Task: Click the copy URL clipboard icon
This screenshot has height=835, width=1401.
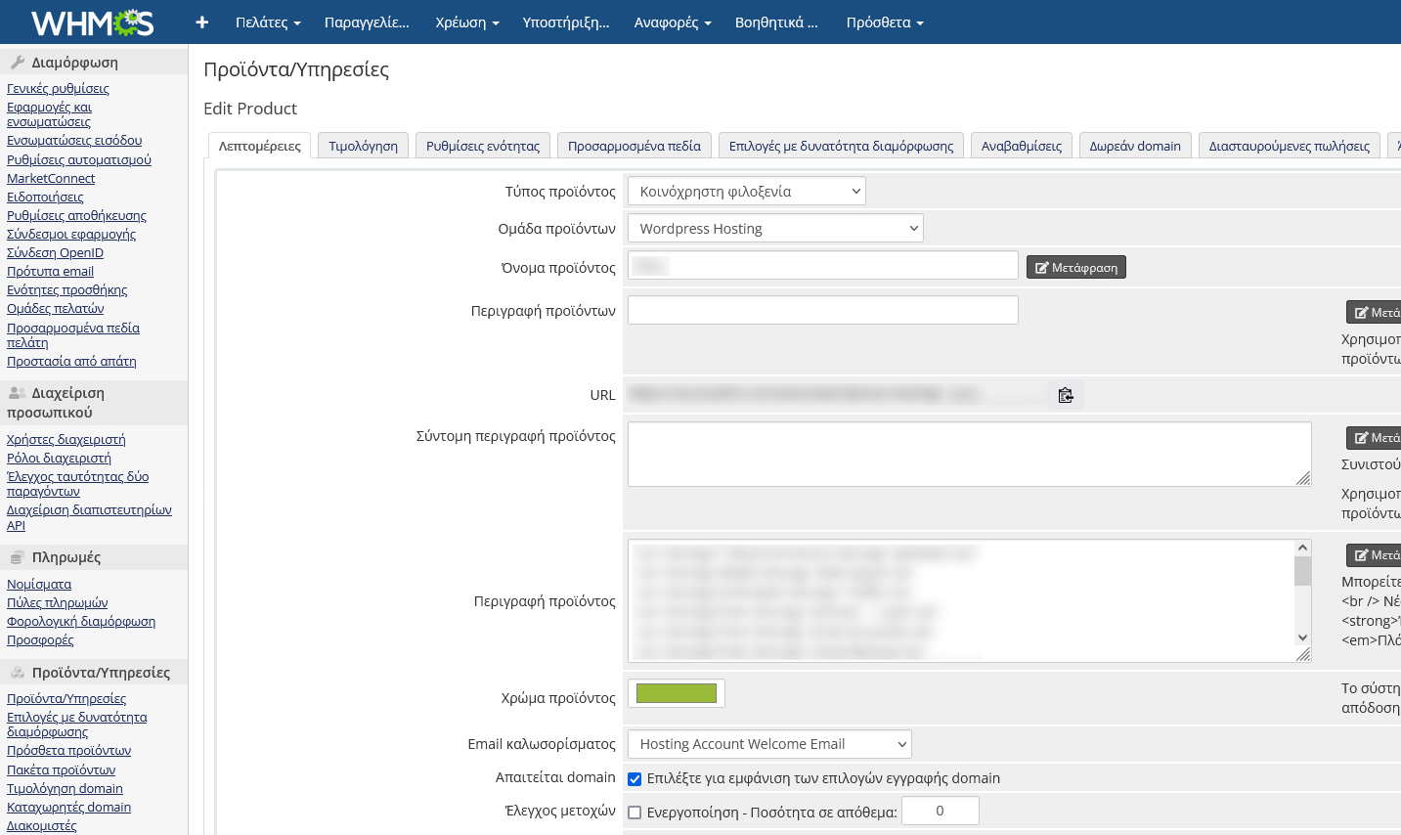Action: pyautogui.click(x=1066, y=395)
